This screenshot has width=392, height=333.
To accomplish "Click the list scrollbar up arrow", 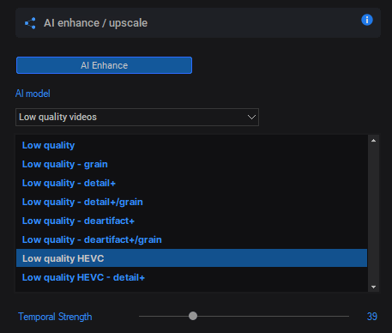I will (x=373, y=141).
